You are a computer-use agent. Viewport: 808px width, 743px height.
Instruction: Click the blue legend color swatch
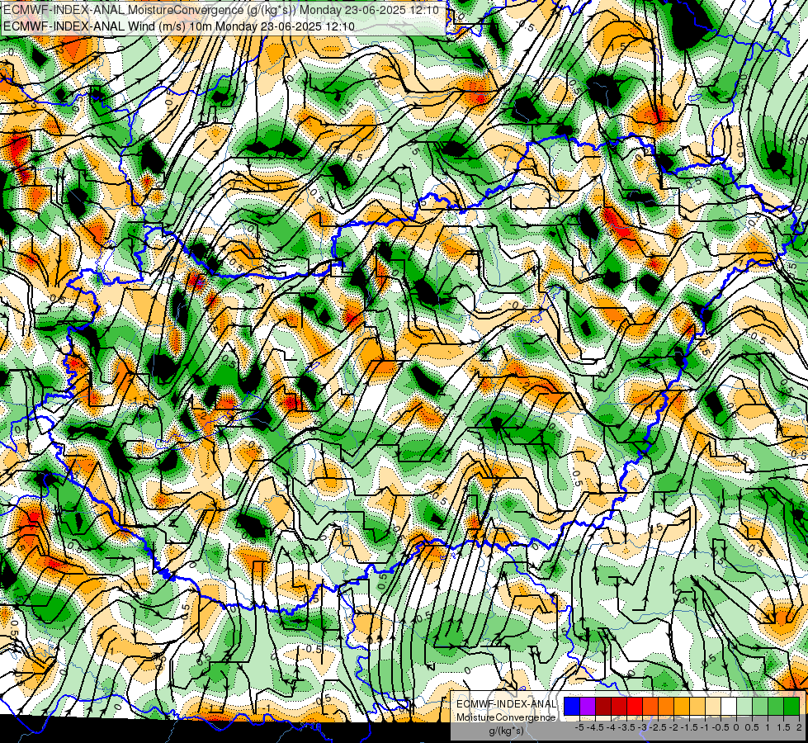point(572,706)
